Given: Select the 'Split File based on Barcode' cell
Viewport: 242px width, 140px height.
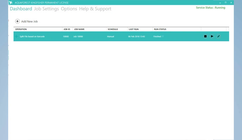Looking at the screenshot, I should click(32, 36).
